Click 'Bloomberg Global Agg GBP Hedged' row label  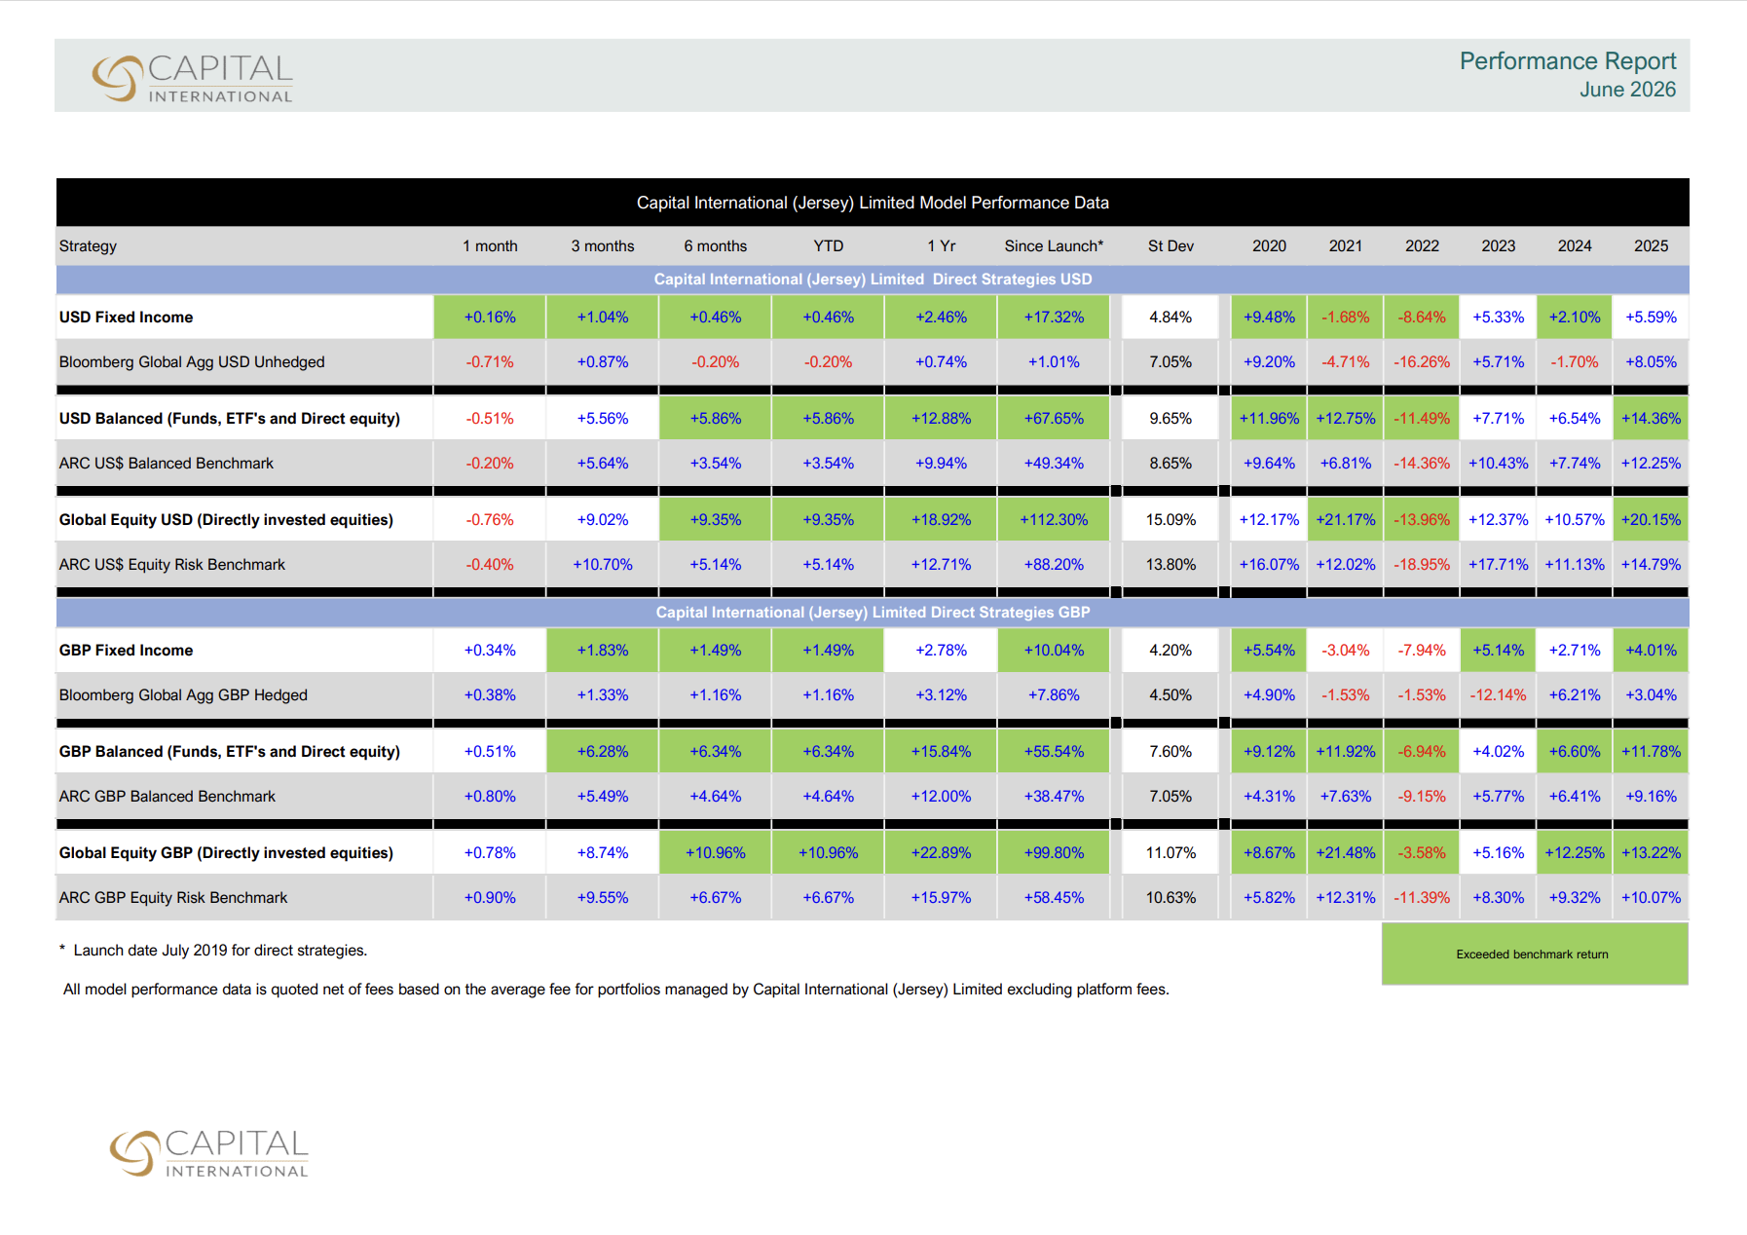(183, 695)
